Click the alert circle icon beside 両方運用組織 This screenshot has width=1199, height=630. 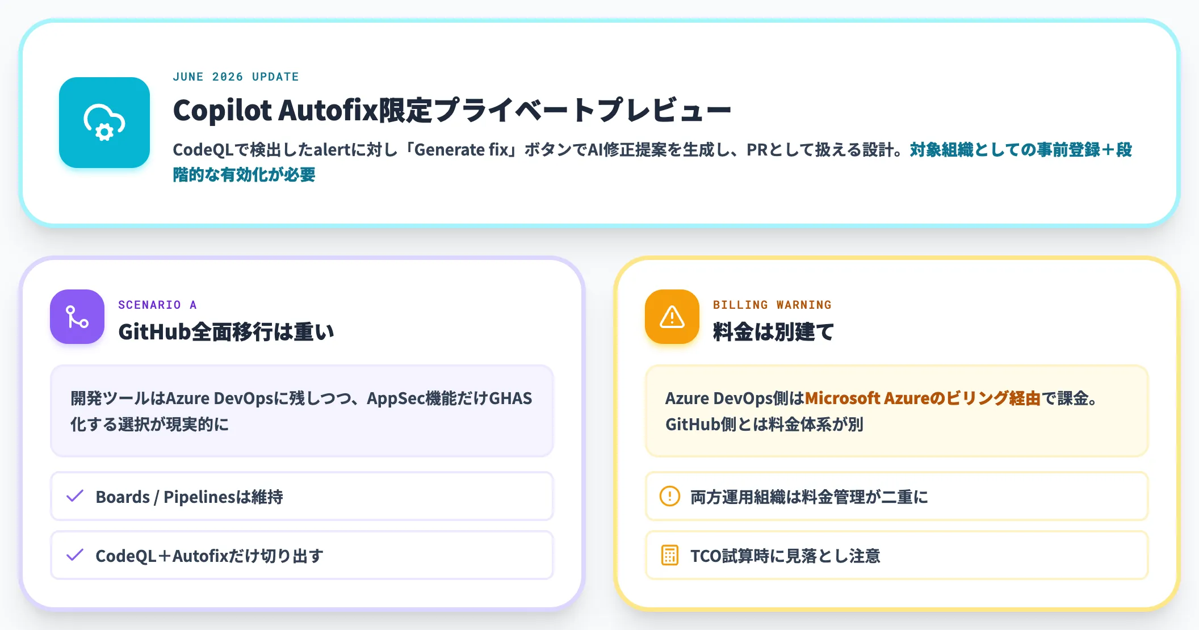pos(670,496)
